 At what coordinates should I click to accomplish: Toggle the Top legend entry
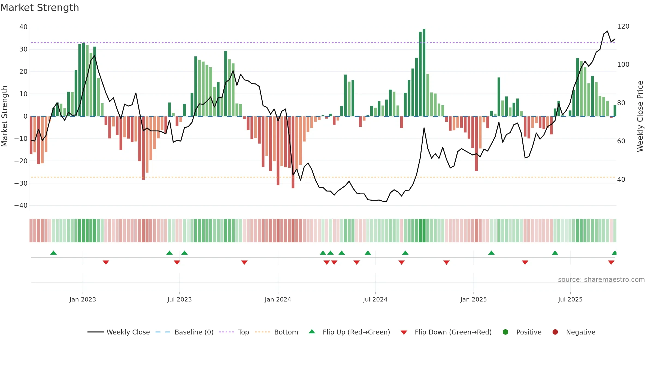pyautogui.click(x=234, y=332)
